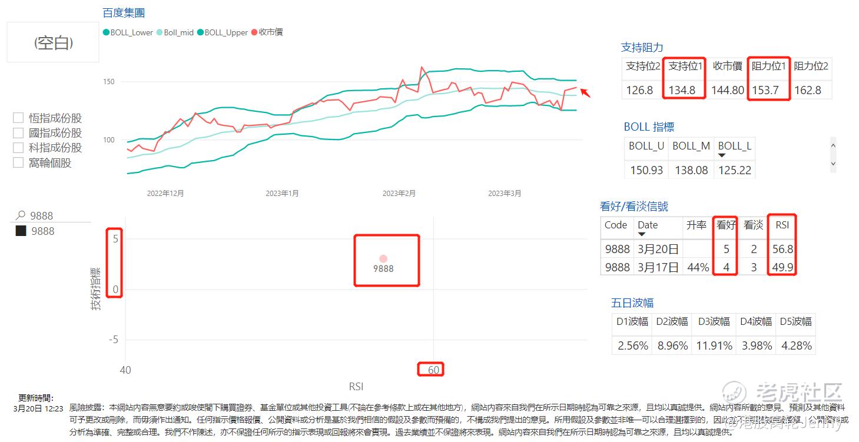Click the BOLL_Upper legend color dot
Image resolution: width=859 pixels, height=442 pixels.
[x=200, y=32]
